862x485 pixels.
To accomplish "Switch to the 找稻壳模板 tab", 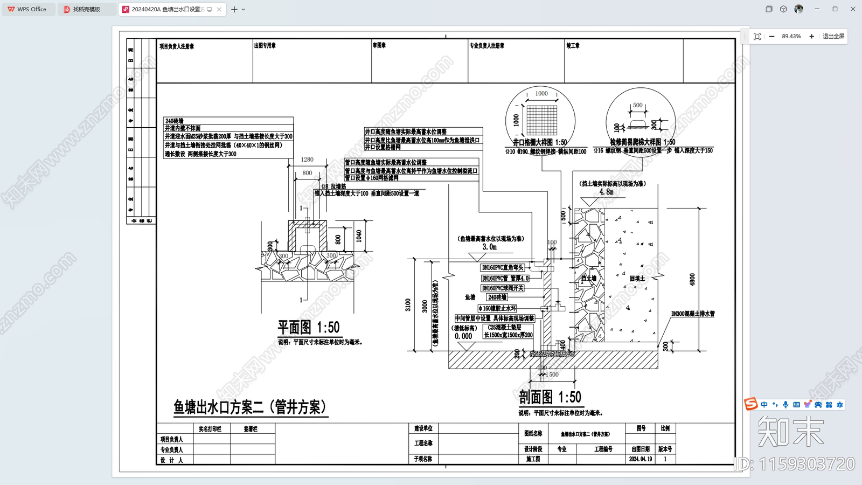I will point(86,9).
